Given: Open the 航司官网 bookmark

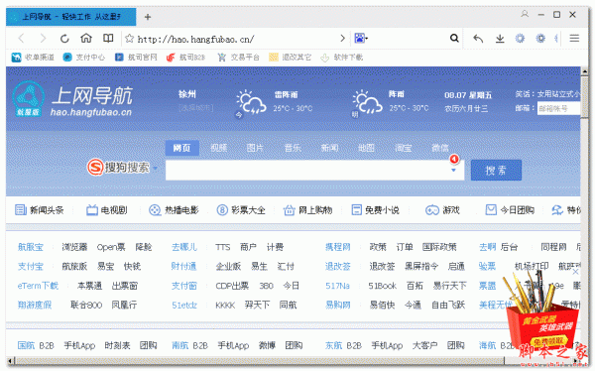Looking at the screenshot, I should 136,58.
